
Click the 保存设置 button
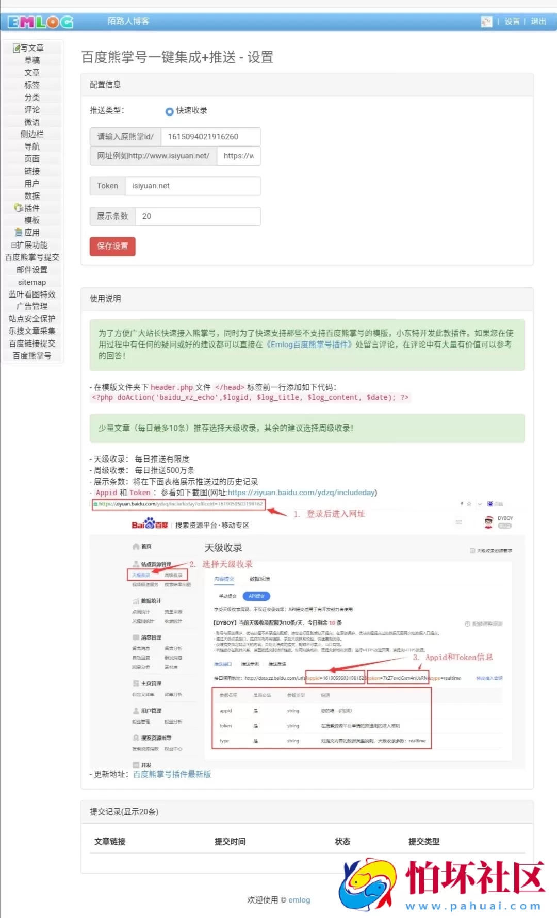tap(112, 247)
